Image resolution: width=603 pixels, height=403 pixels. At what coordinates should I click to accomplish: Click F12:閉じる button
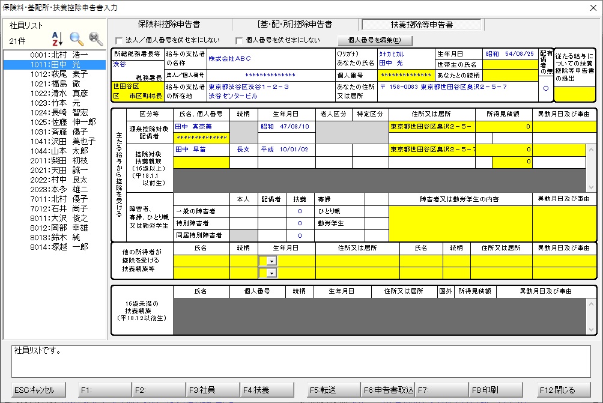(564, 390)
